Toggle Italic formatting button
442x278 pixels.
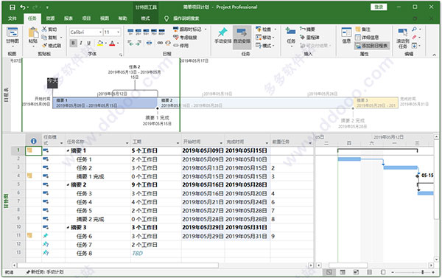(81, 43)
